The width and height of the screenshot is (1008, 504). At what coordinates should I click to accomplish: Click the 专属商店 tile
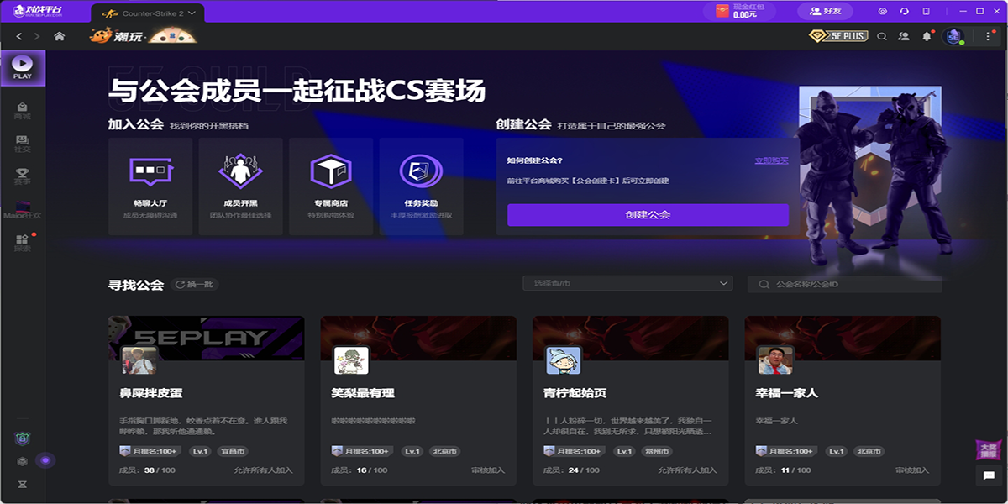pyautogui.click(x=331, y=186)
